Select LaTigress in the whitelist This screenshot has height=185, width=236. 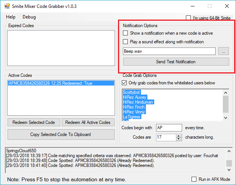tap(132, 117)
